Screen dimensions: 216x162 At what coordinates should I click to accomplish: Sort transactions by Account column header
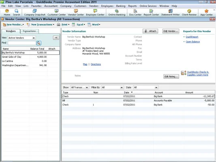click(169, 92)
